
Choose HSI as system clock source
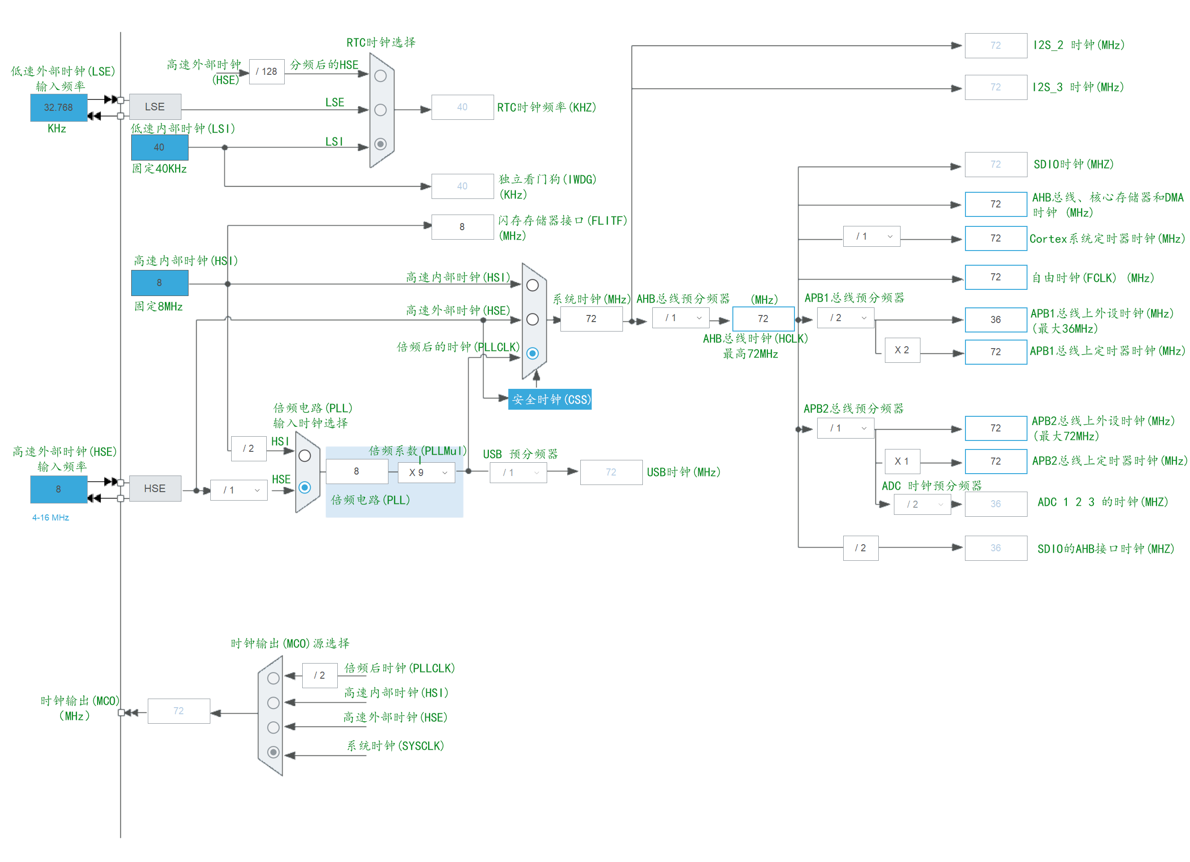(532, 286)
